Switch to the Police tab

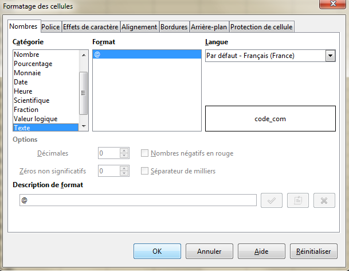click(50, 27)
